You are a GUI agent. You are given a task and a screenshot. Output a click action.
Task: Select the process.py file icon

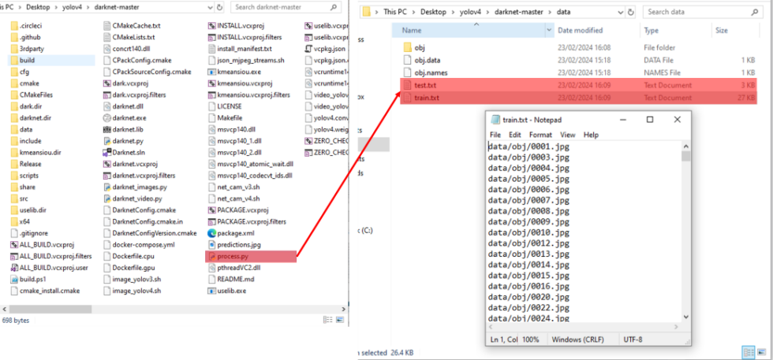tap(211, 256)
